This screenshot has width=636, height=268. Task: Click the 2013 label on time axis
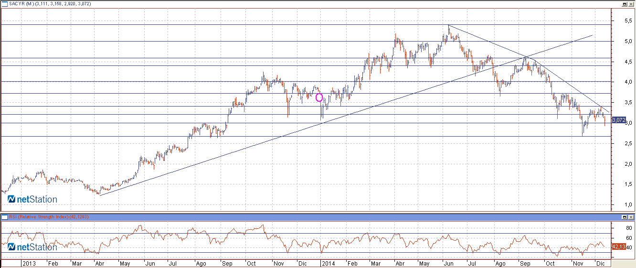29,263
